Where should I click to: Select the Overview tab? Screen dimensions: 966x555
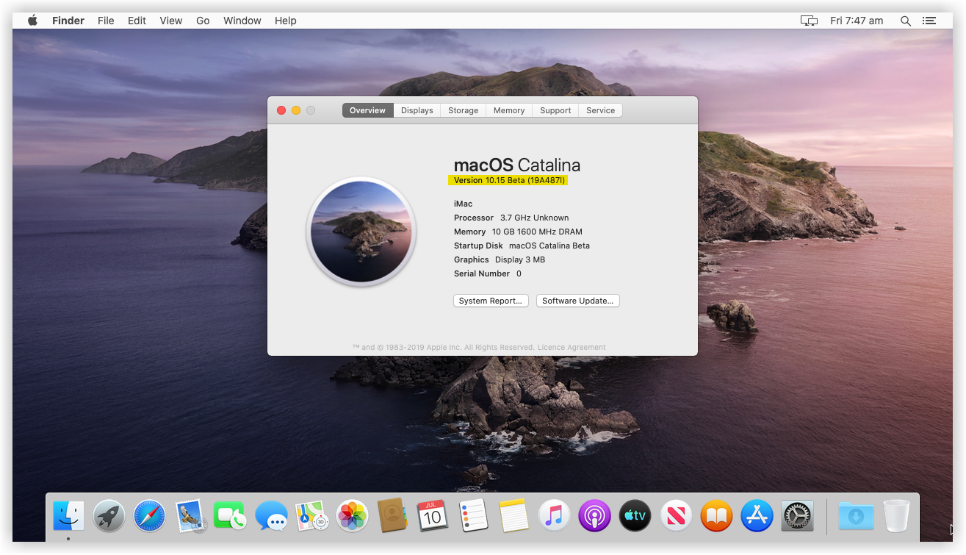(x=367, y=110)
